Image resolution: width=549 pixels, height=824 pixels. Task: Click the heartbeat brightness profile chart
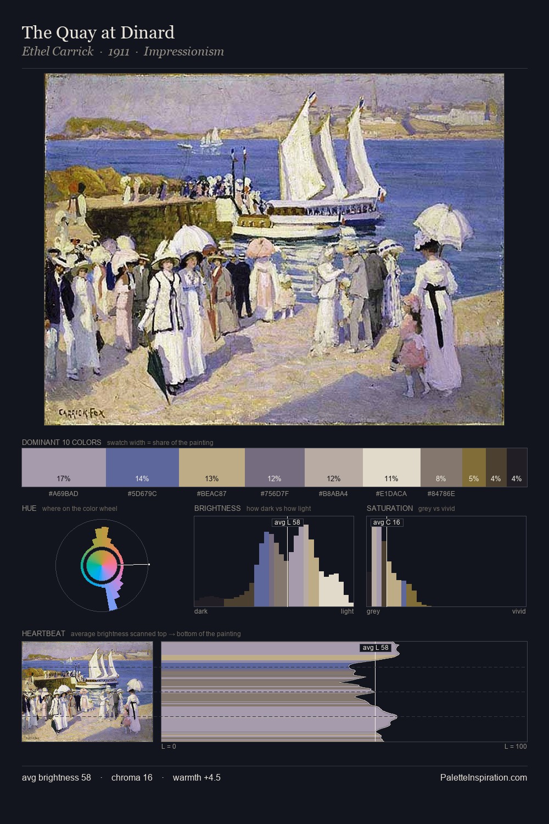coord(344,692)
